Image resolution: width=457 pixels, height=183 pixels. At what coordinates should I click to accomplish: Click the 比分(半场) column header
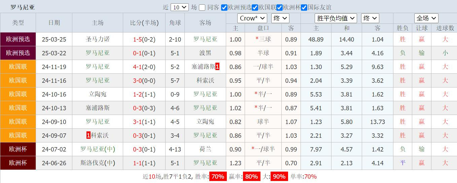coord(144,23)
